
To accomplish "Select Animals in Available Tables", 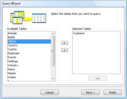I will point(29,33).
